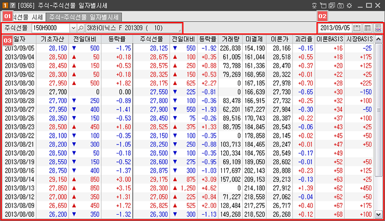This screenshot has height=221, width=385.
Task: Expand the 150H9000 code dropdown arrow
Action: pyautogui.click(x=73, y=28)
